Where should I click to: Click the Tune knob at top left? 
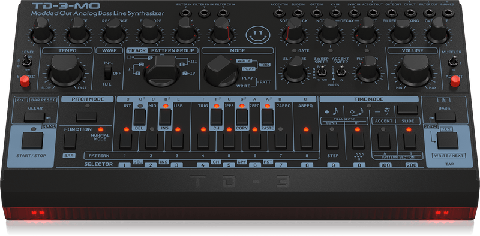coord(41,31)
